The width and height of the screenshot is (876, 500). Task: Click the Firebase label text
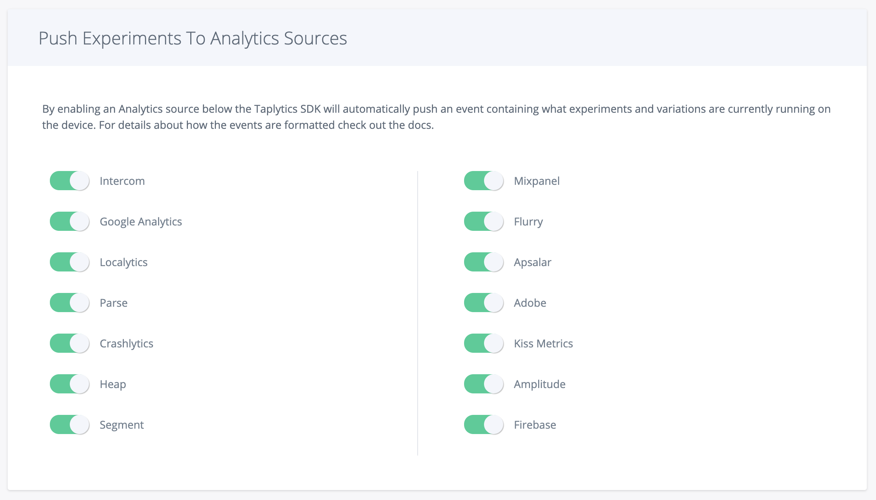[535, 425]
